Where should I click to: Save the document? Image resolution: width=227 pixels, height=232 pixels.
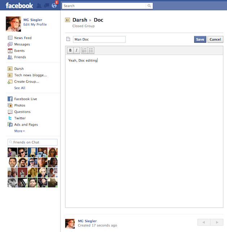[x=200, y=39]
